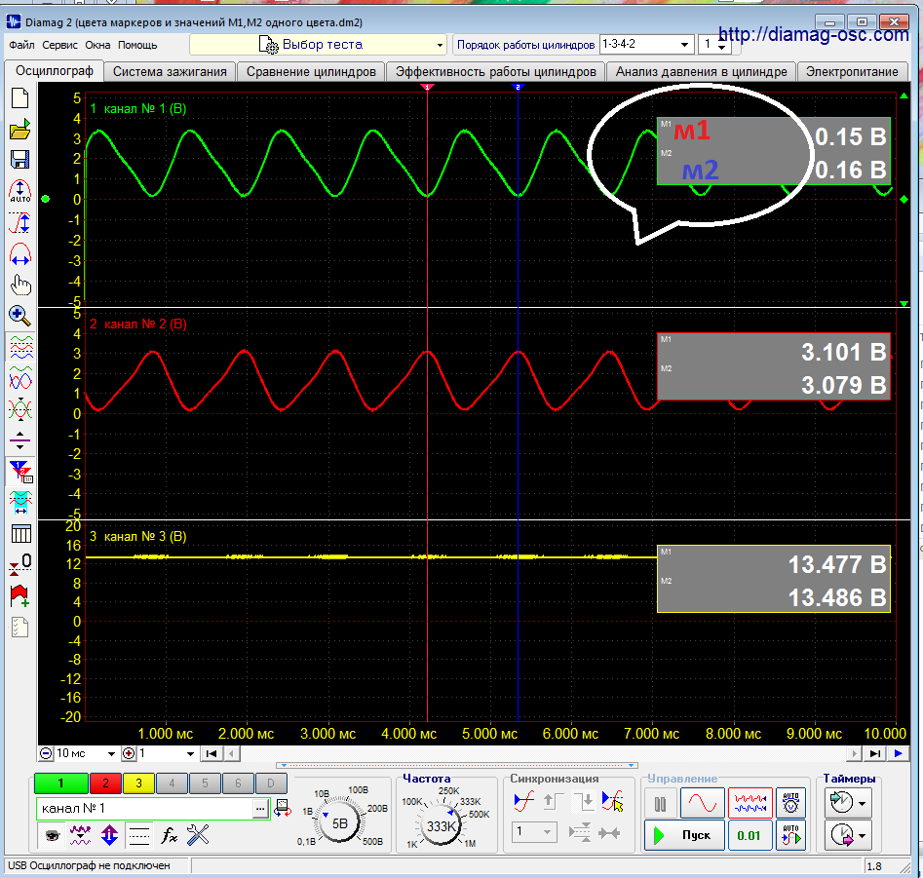The width and height of the screenshot is (923, 878).
Task: Click the blue play arrow at scrollbar end
Action: click(x=899, y=753)
